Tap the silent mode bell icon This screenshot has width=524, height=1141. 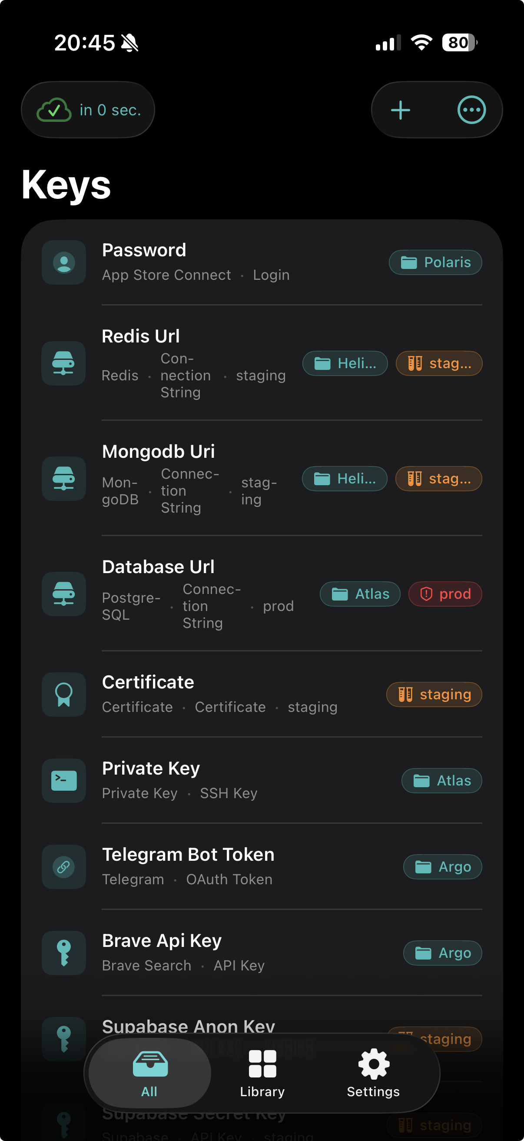click(x=129, y=43)
